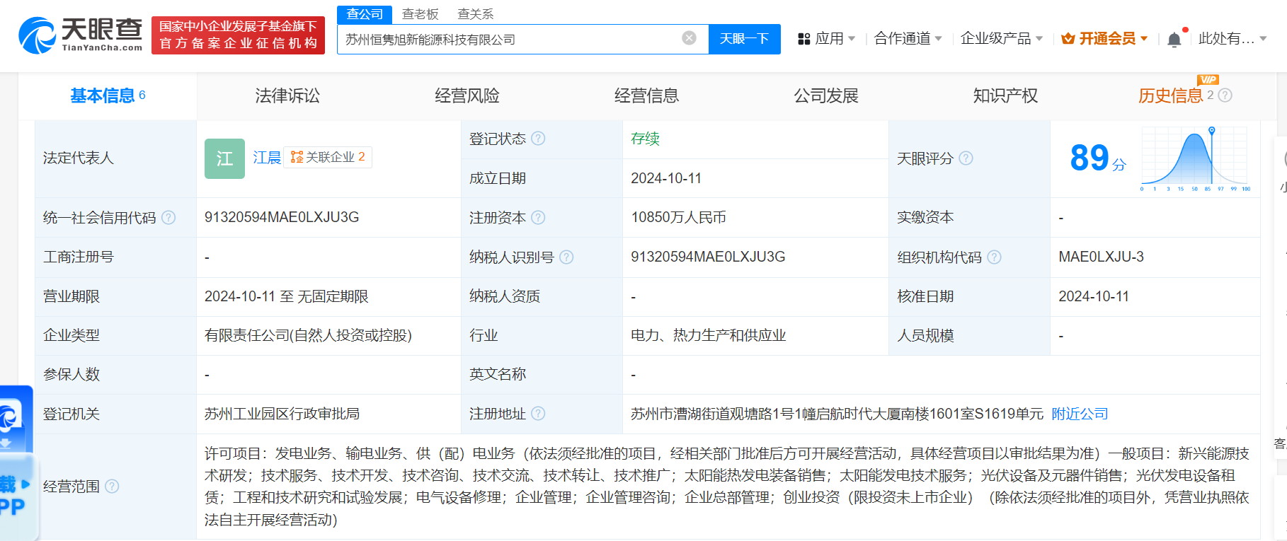The height and width of the screenshot is (541, 1287).
Task: Click help icon next to 组织机构代码
Action: coord(994,257)
